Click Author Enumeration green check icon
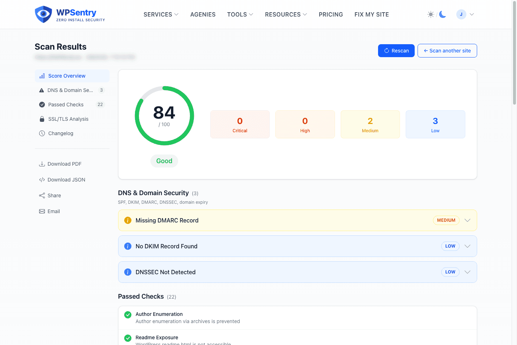 (x=128, y=315)
